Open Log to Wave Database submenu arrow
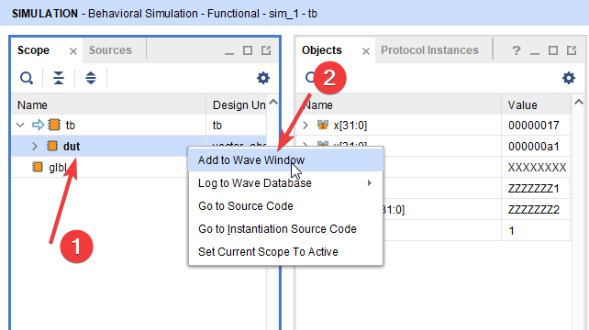This screenshot has height=330, width=589. pos(370,182)
